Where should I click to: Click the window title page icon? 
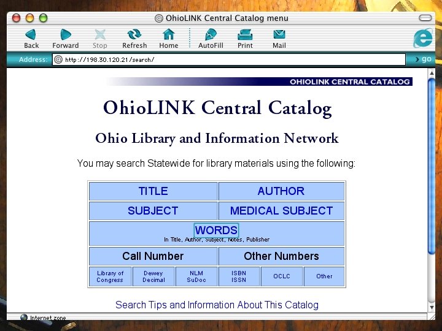(159, 18)
